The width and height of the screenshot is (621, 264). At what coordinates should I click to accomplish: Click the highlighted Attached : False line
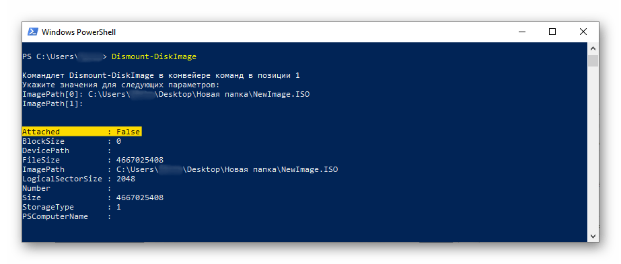(81, 132)
